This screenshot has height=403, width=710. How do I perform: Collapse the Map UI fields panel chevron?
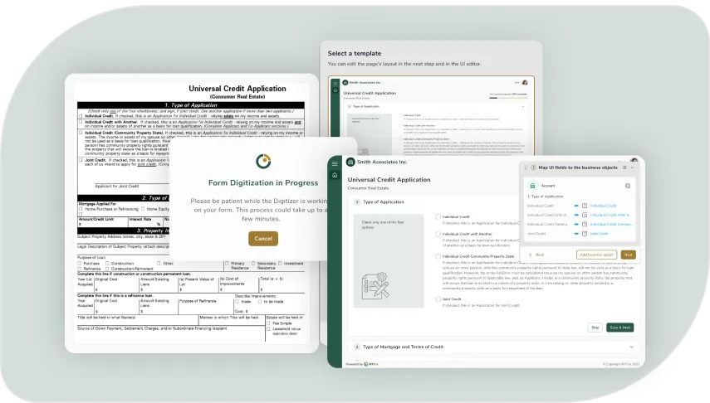pyautogui.click(x=633, y=168)
